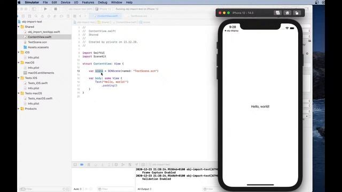
Task: Open the Features menu
Action: pos(88,2)
